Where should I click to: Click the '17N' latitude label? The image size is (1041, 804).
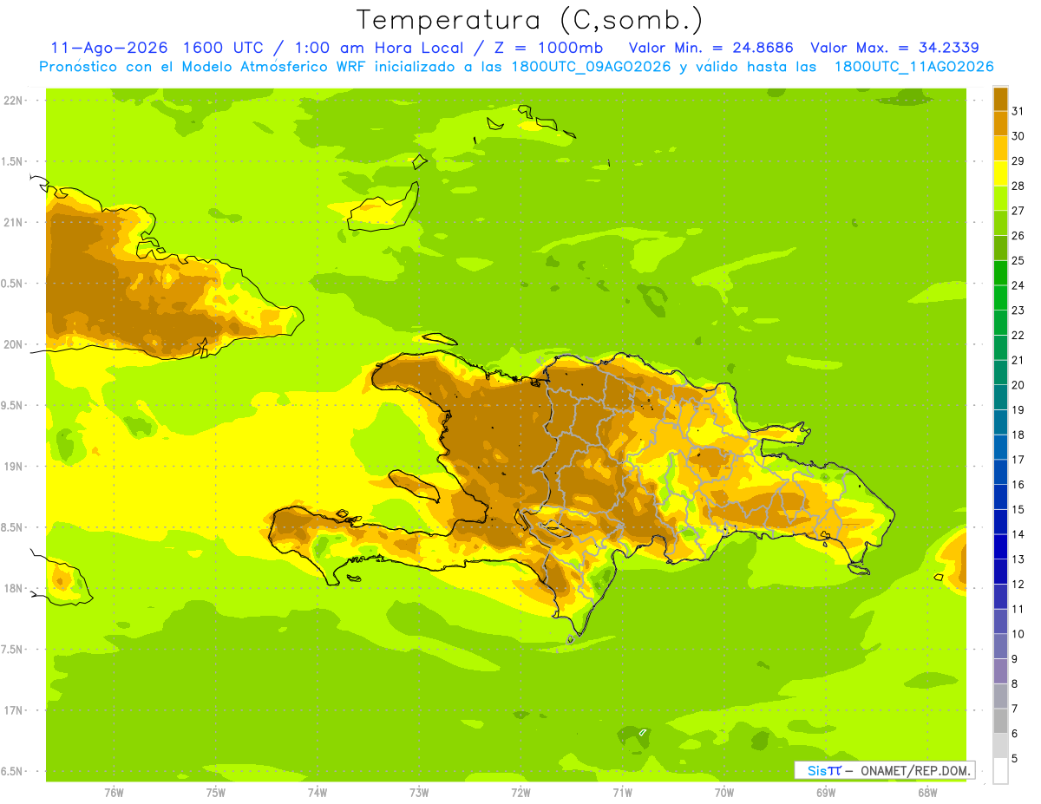[x=14, y=711]
